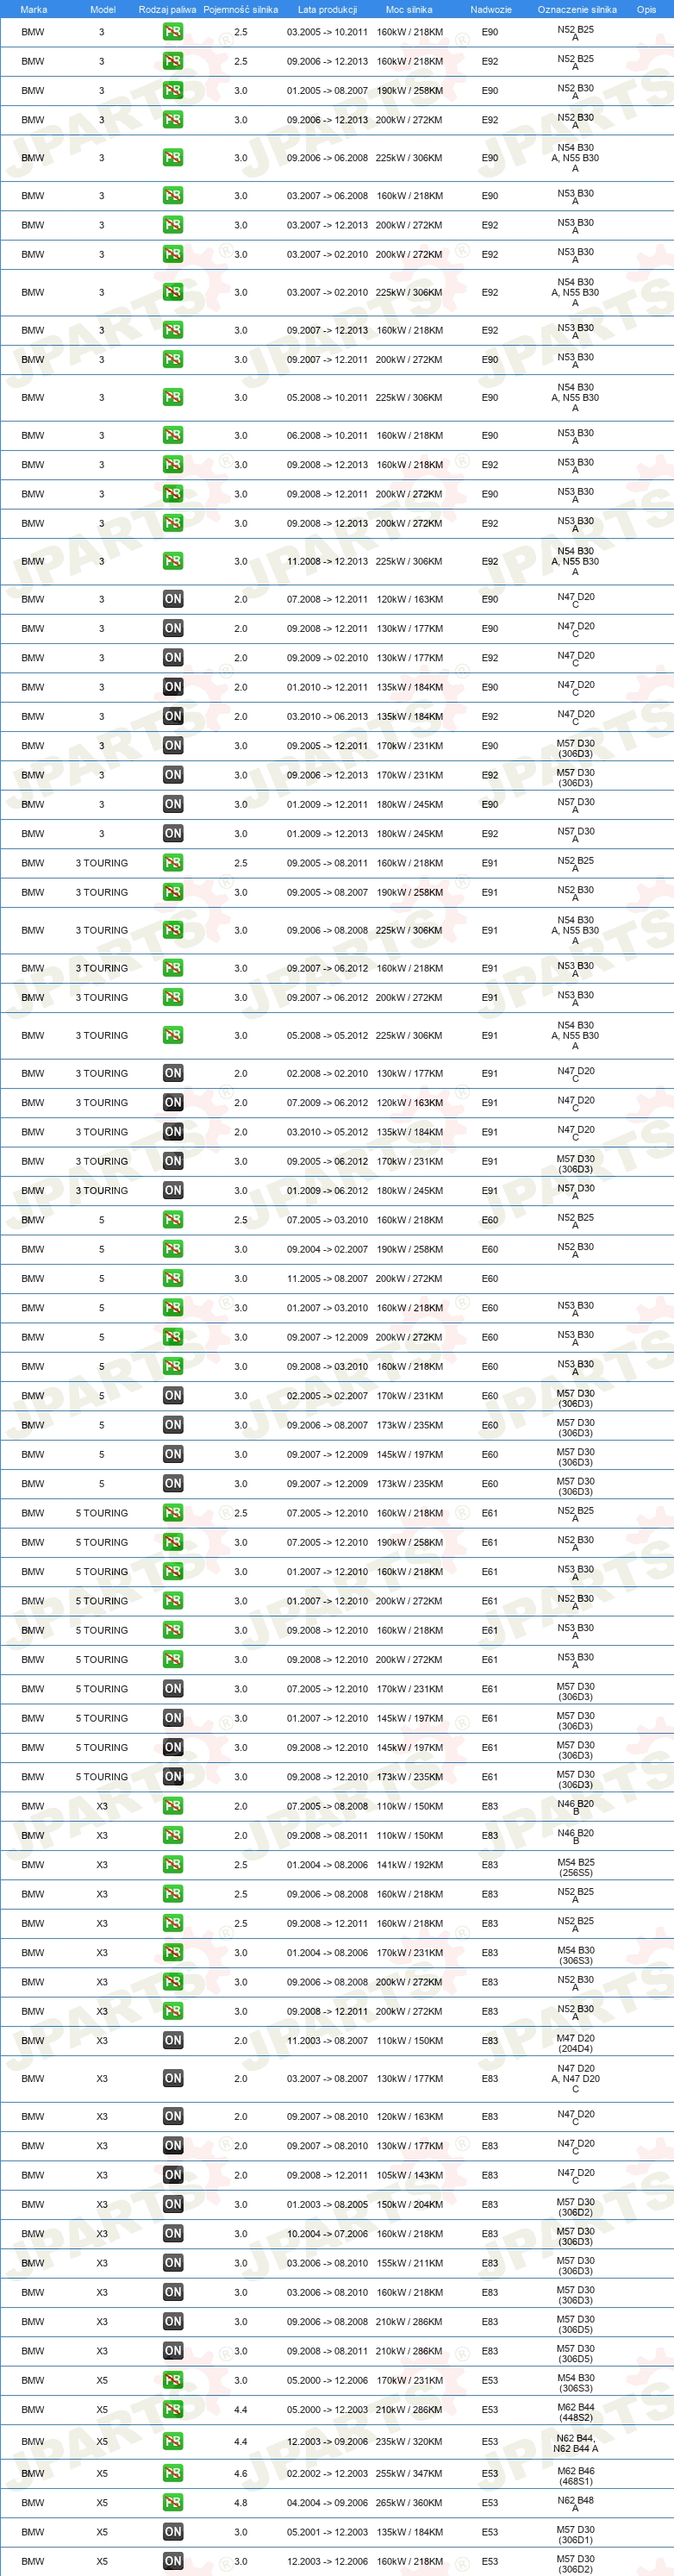This screenshot has width=674, height=2576.
Task: Click petrol icon in X3 141kW / 192KM row
Action: point(173,1865)
